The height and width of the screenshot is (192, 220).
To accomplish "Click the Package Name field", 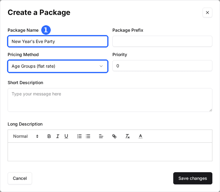I will (x=58, y=41).
